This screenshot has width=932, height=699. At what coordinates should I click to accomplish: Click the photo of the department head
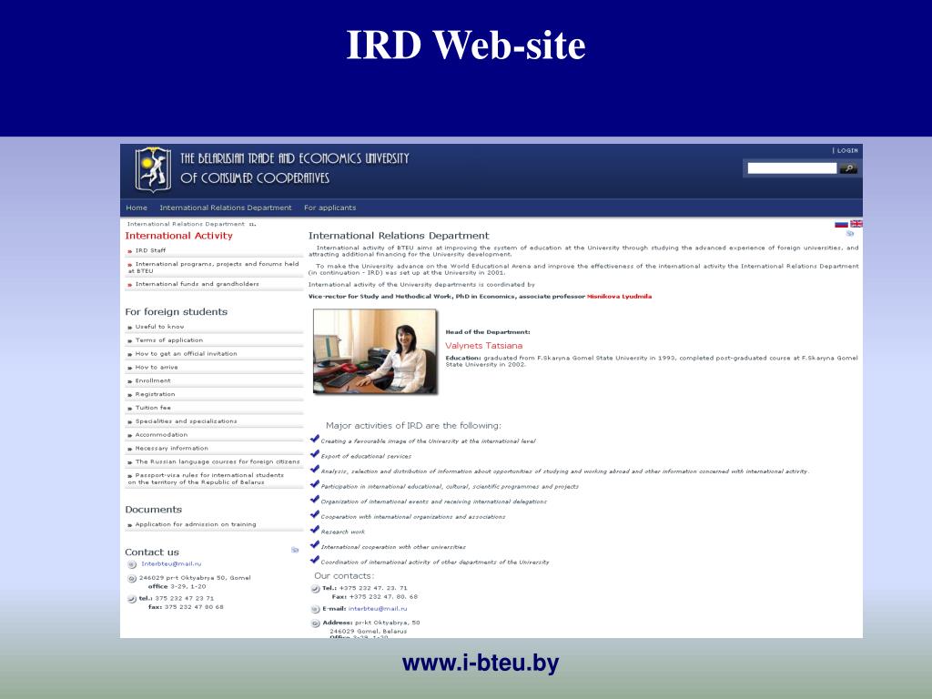[375, 351]
